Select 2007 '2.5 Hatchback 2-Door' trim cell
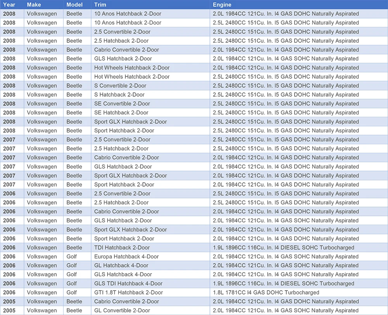The image size is (388, 315). point(151,149)
